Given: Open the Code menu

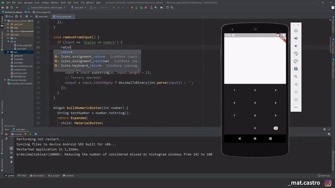Looking at the screenshot, I should (37, 3).
